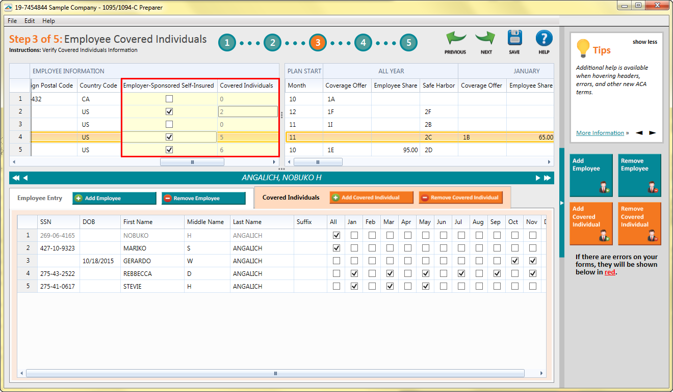The width and height of the screenshot is (673, 392).
Task: Click the Add Covered Individual button
Action: [x=370, y=198]
